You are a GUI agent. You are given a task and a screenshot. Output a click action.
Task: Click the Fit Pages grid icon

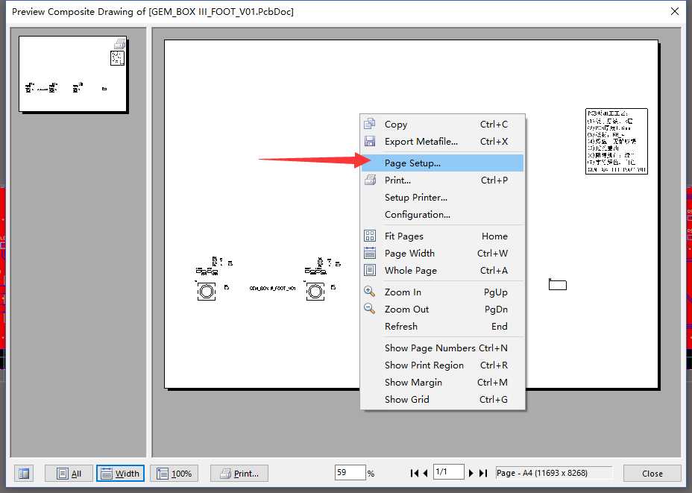pyautogui.click(x=369, y=236)
